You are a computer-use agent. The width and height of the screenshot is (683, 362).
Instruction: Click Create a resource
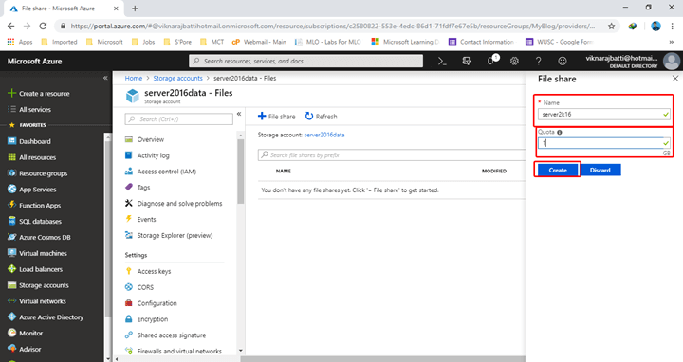click(x=39, y=94)
